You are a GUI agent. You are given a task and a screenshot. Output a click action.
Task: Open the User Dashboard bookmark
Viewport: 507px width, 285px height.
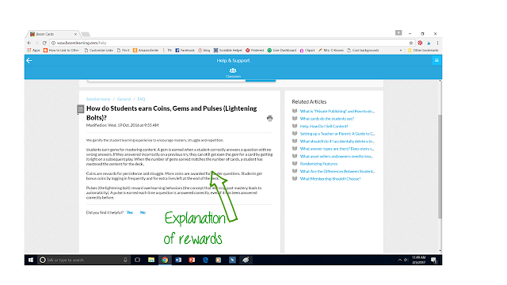coord(282,51)
